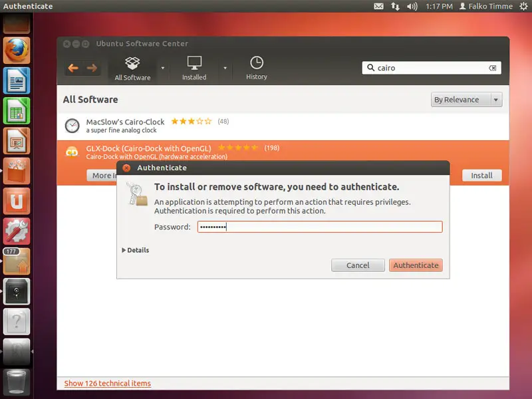
Task: Click the magnifier icon in search box
Action: 371,68
